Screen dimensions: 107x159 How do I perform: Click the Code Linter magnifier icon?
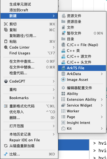(6, 47)
